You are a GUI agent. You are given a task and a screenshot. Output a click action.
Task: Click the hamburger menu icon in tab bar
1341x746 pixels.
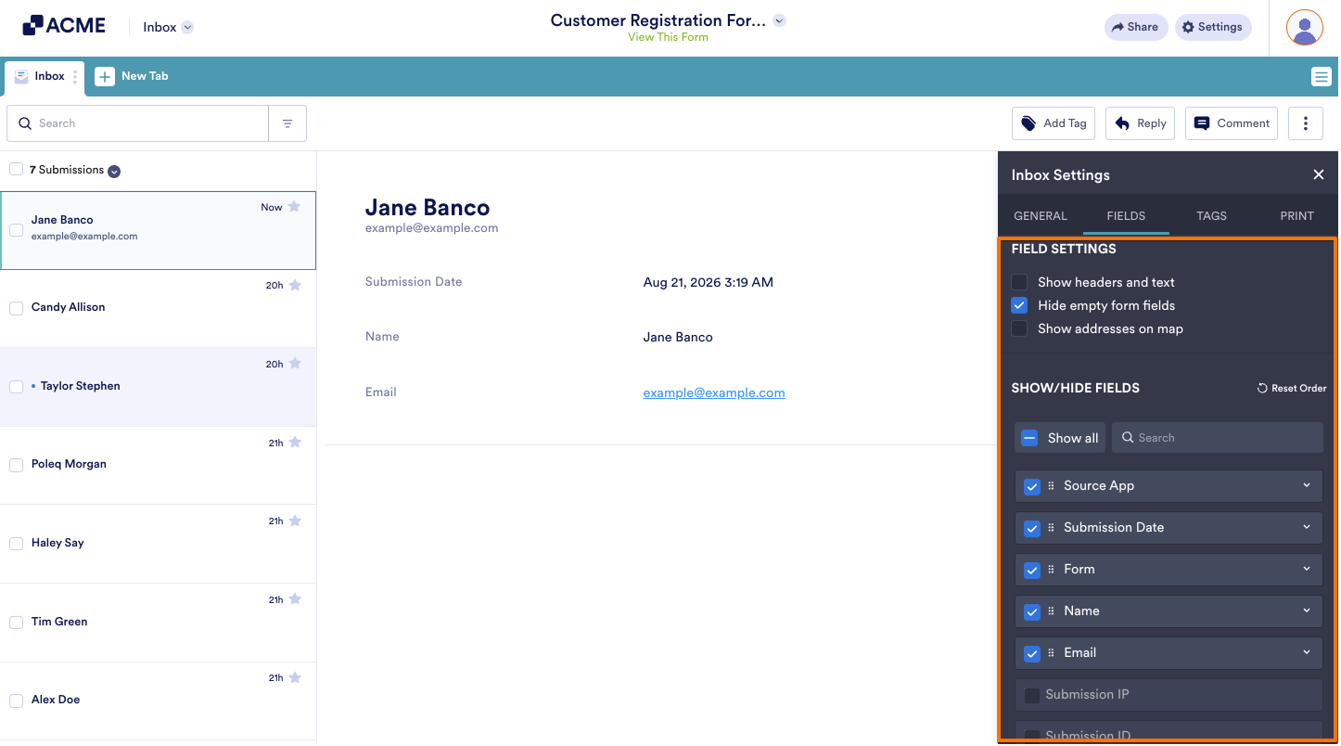tap(1322, 77)
